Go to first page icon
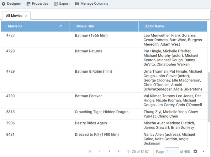This screenshot has width=211, height=157. [90, 151]
